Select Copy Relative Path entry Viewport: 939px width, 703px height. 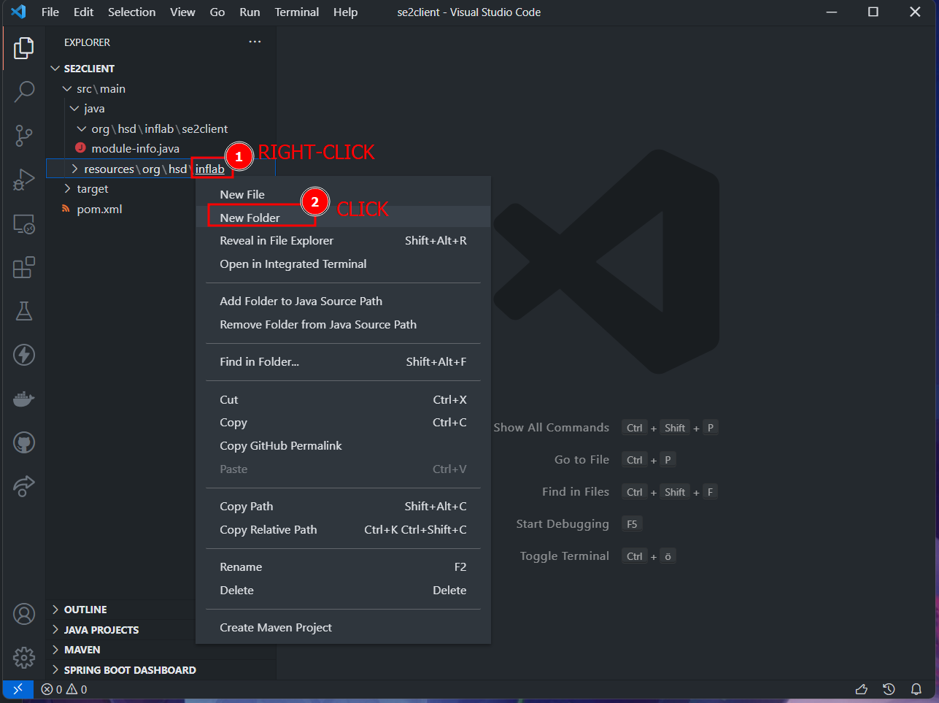[343, 530]
